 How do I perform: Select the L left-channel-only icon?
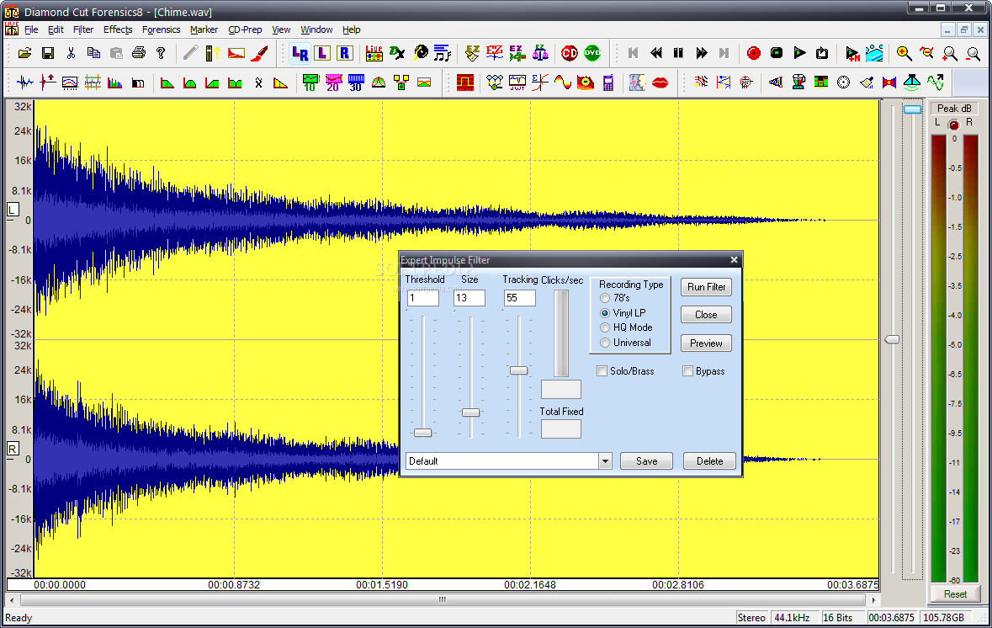point(322,53)
